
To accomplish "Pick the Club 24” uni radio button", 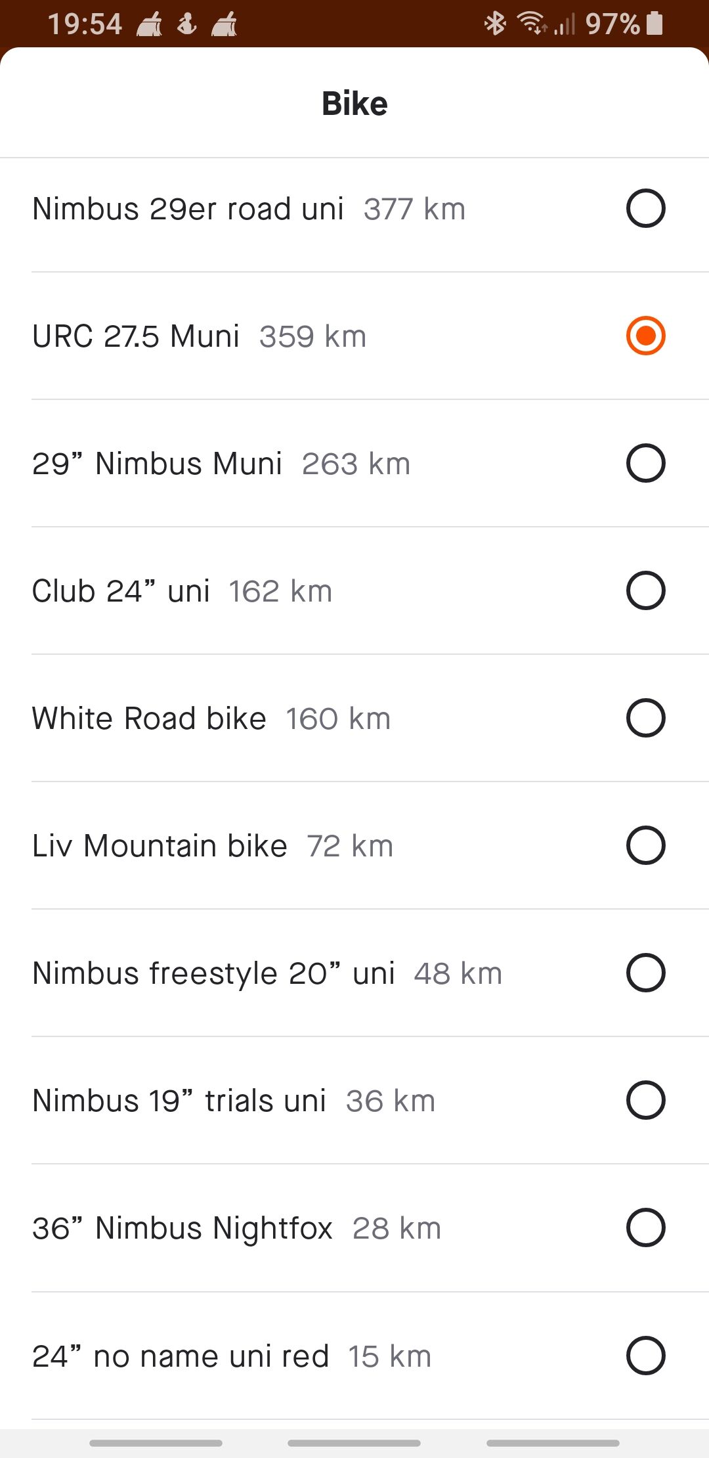I will pyautogui.click(x=646, y=590).
